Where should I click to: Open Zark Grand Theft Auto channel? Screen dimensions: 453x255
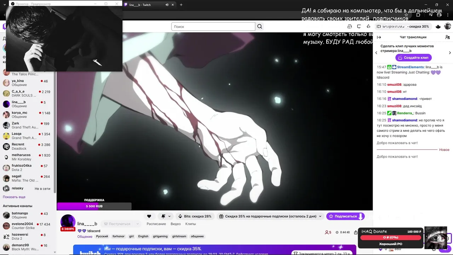[28, 125]
